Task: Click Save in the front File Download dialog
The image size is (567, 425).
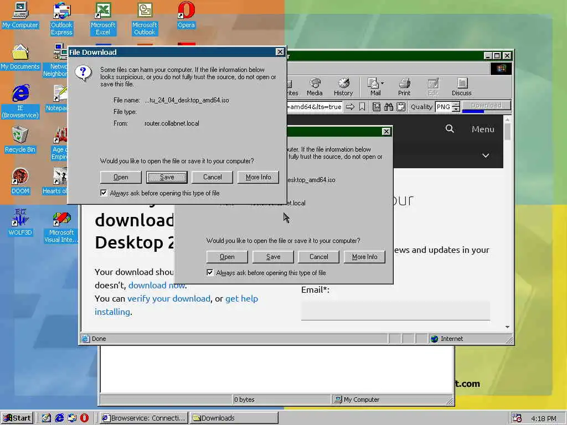Action: pos(167,177)
